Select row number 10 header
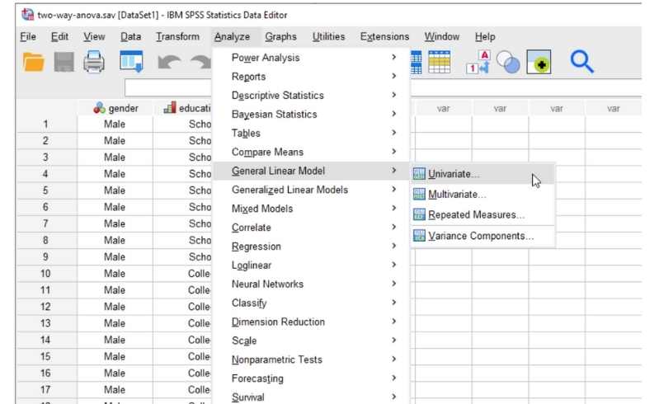The image size is (659, 404). (46, 274)
